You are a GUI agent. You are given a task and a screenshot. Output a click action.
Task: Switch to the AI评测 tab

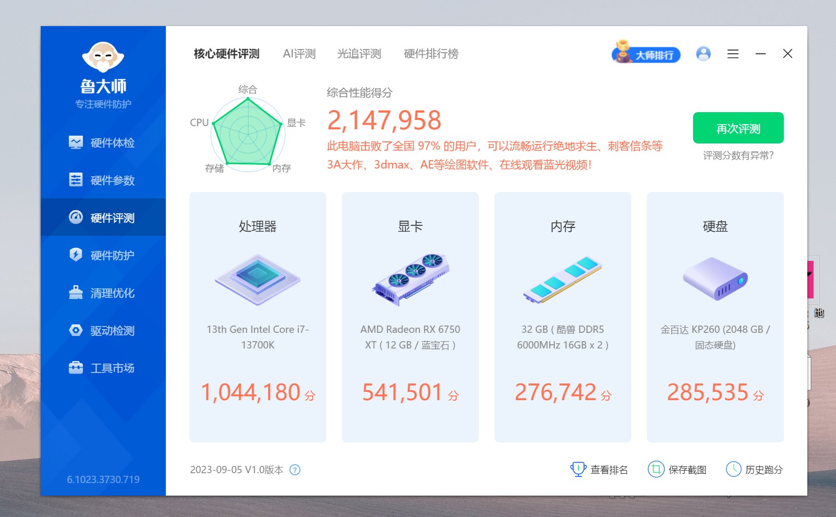point(299,54)
